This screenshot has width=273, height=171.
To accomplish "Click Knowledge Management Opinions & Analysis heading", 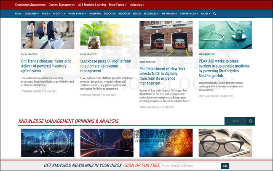I will click(x=68, y=121).
